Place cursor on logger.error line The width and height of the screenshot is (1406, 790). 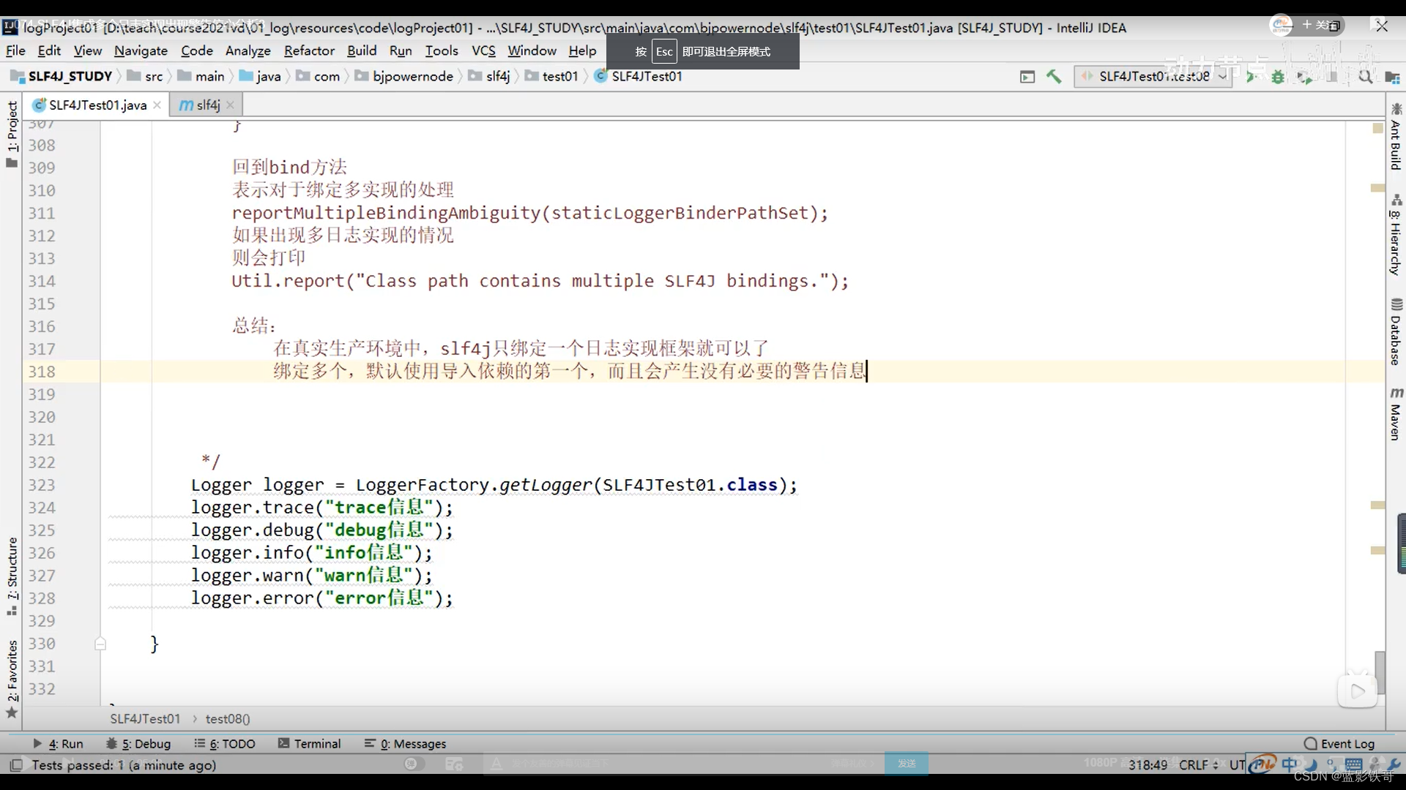(x=322, y=598)
